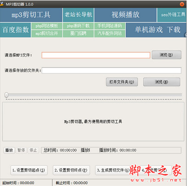This screenshot has height=186, width=187.
Task: Close the MP3剪切器 window
Action: click(x=182, y=4)
